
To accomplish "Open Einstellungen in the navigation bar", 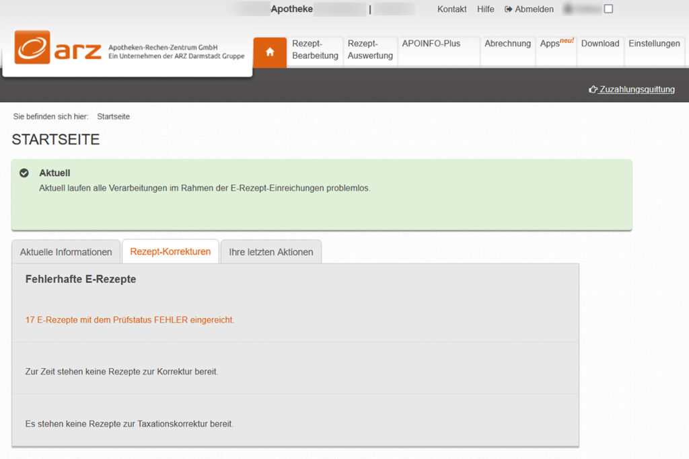I will [x=654, y=44].
